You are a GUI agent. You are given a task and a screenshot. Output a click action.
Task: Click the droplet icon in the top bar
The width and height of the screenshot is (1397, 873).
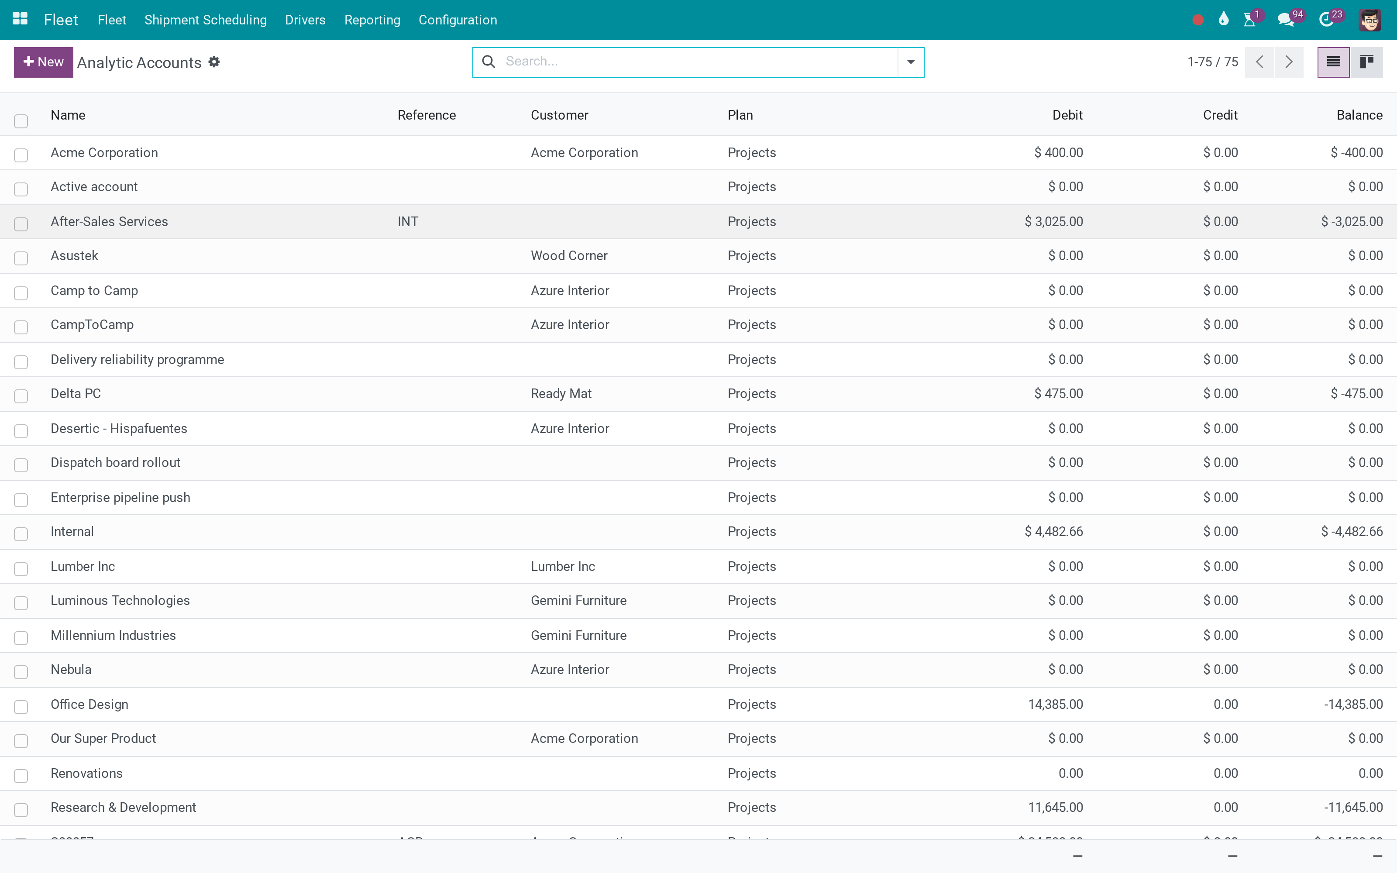click(x=1223, y=20)
